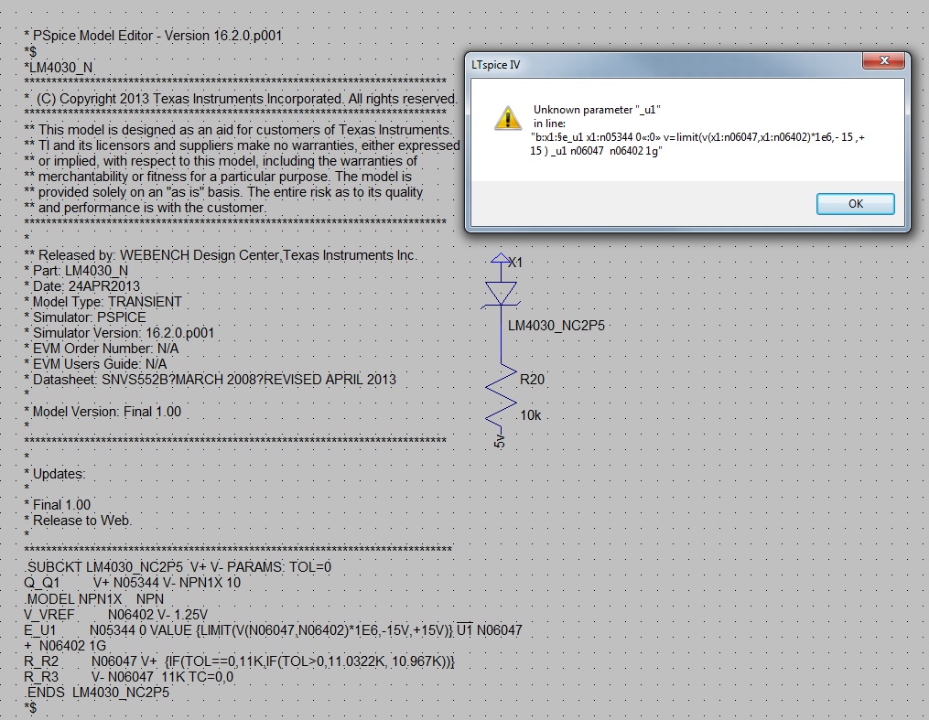929x720 pixels.
Task: Click the error's 'b:x1:§e_u1' netlist line
Action: [697, 144]
